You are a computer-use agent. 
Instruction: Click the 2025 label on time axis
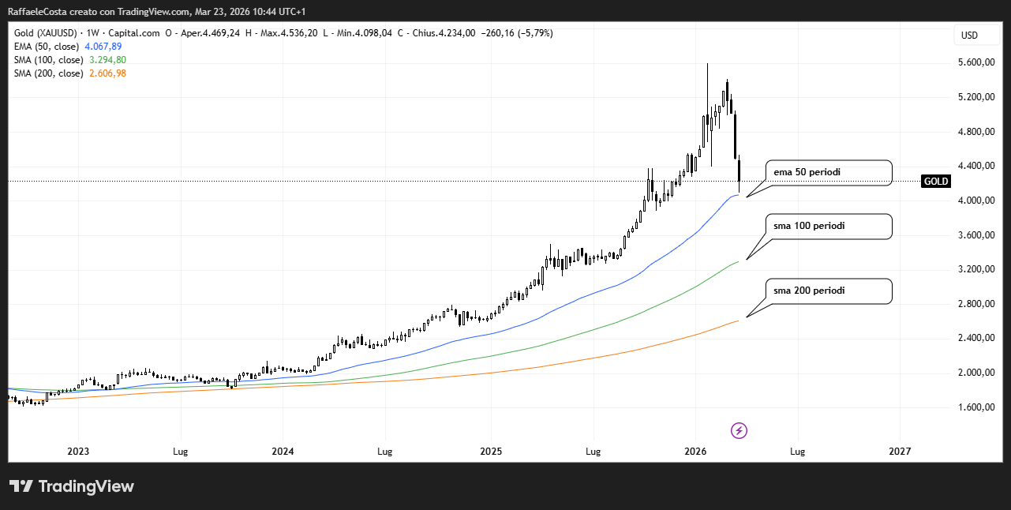(490, 452)
